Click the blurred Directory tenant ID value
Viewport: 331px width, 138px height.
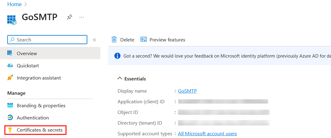[x=224, y=123]
